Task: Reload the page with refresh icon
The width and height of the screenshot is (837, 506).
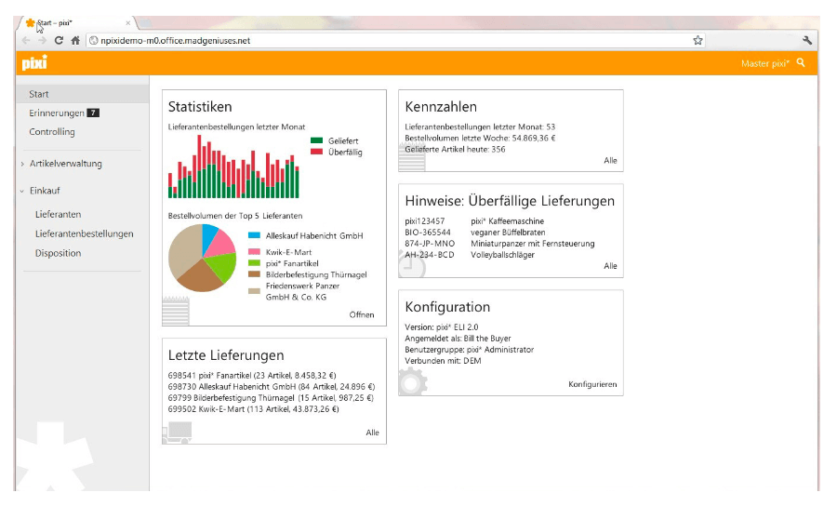Action: (59, 41)
